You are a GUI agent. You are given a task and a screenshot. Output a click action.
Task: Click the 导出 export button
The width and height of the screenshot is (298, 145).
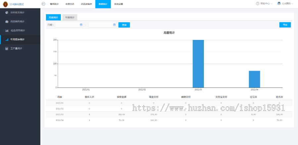(x=285, y=25)
